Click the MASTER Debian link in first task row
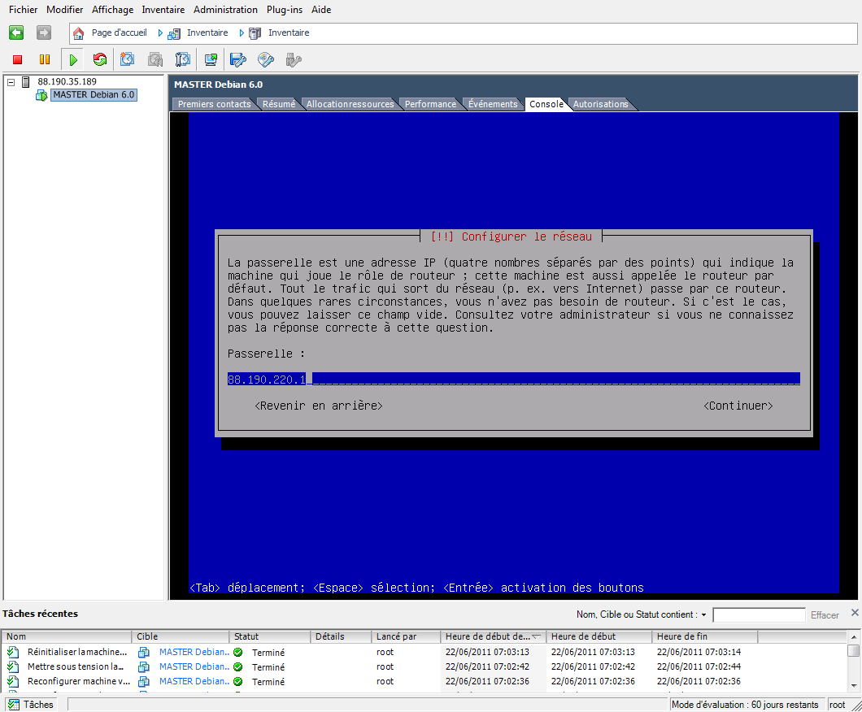 click(x=194, y=652)
